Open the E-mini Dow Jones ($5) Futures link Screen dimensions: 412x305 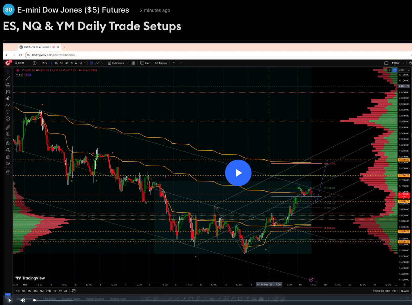tap(73, 10)
